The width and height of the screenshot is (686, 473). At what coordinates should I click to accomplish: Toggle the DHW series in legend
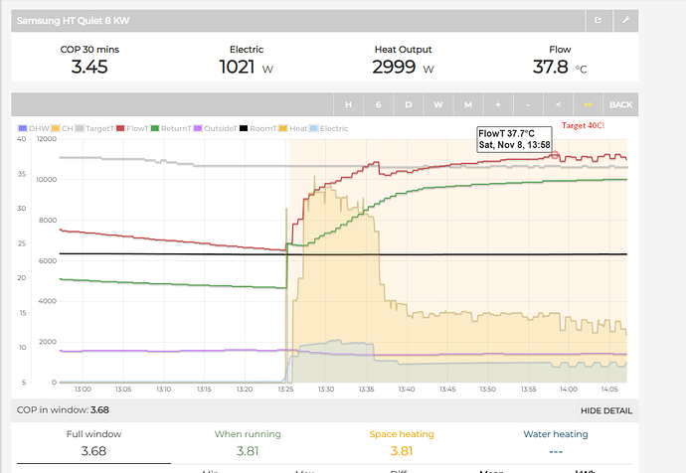[x=33, y=127]
